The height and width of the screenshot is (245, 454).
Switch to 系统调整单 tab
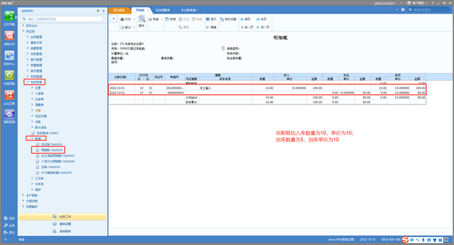coord(163,10)
